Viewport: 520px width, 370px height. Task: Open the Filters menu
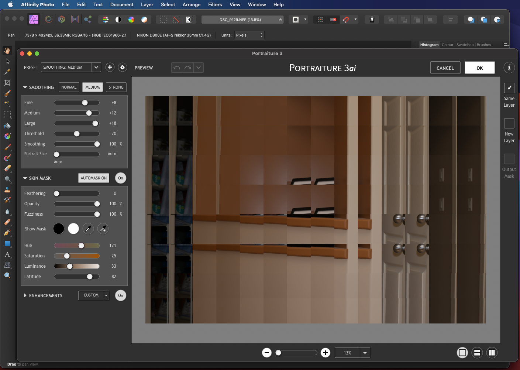(215, 4)
